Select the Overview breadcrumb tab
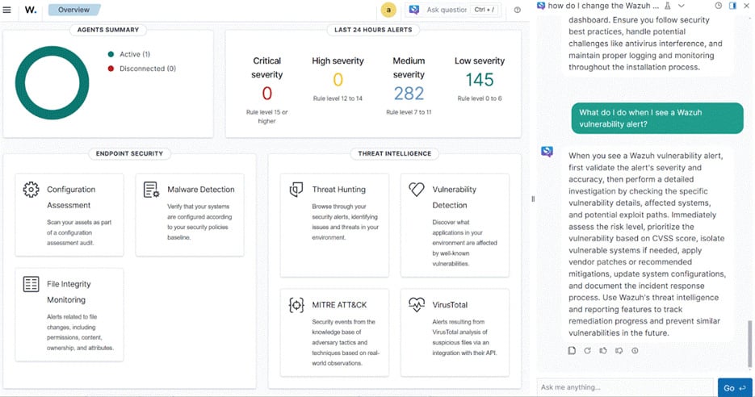The width and height of the screenshot is (755, 397). pos(74,10)
